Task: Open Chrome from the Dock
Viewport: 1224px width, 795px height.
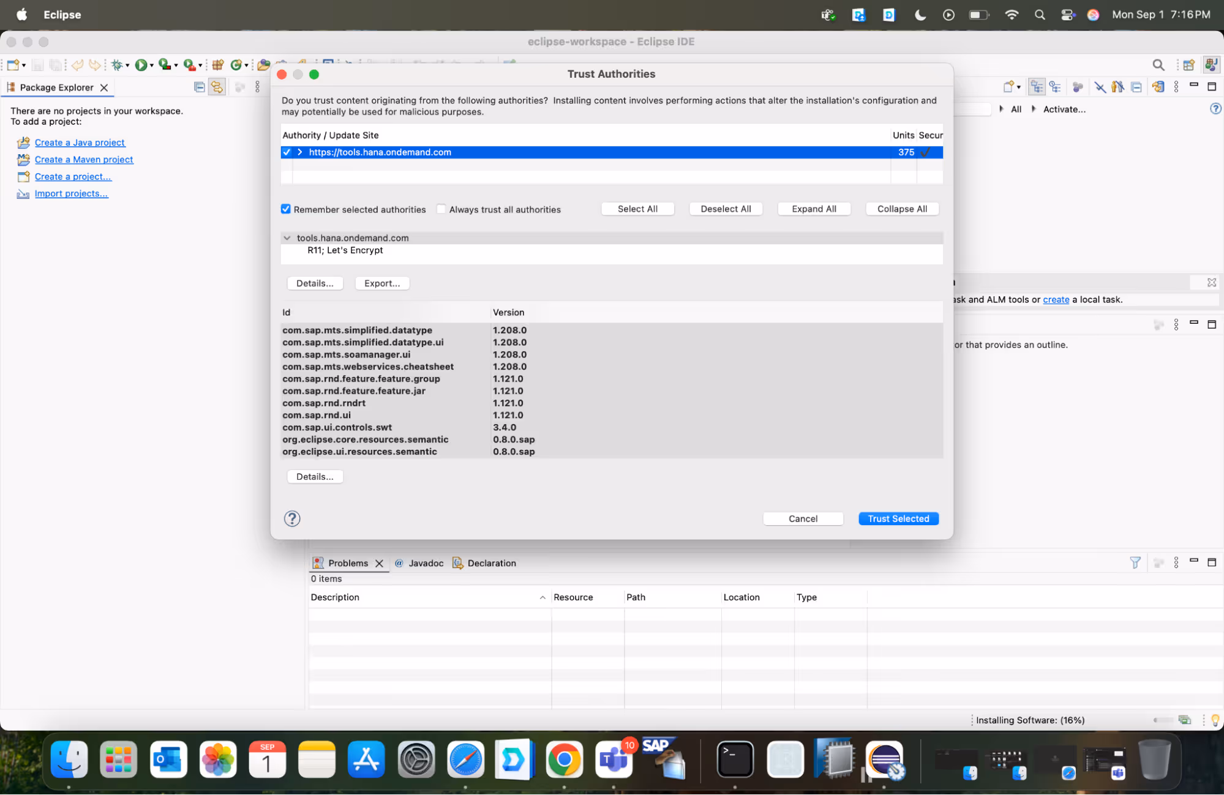Action: point(563,760)
